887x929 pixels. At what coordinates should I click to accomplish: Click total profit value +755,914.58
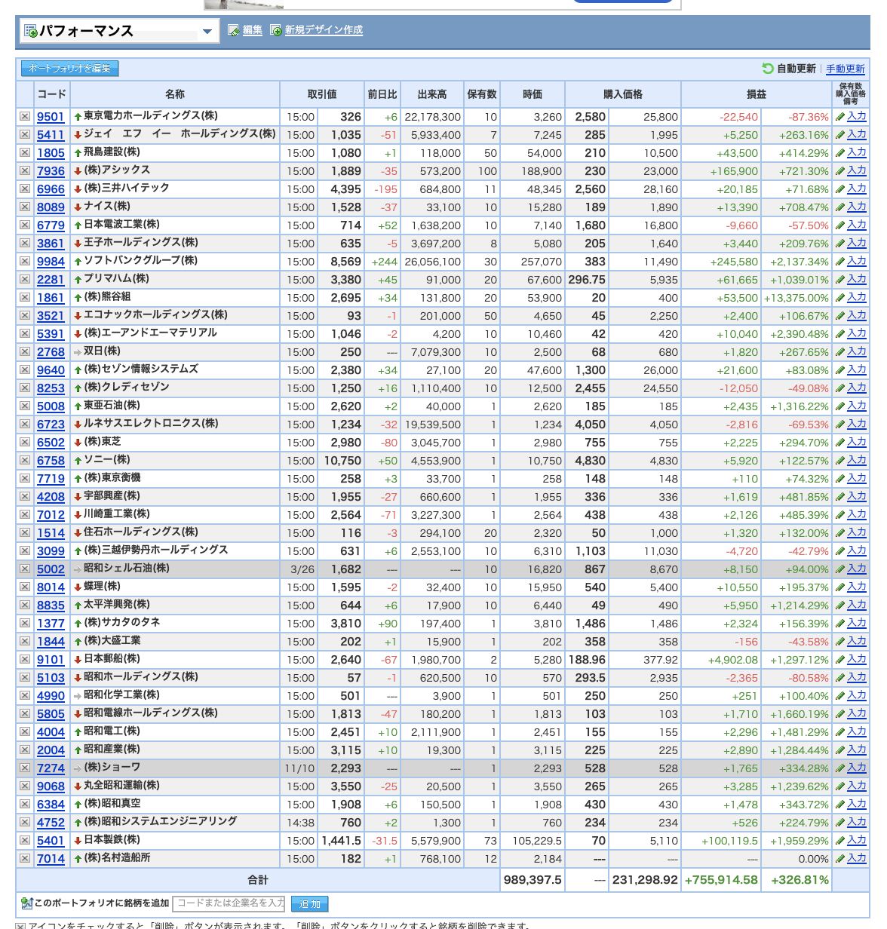[721, 880]
